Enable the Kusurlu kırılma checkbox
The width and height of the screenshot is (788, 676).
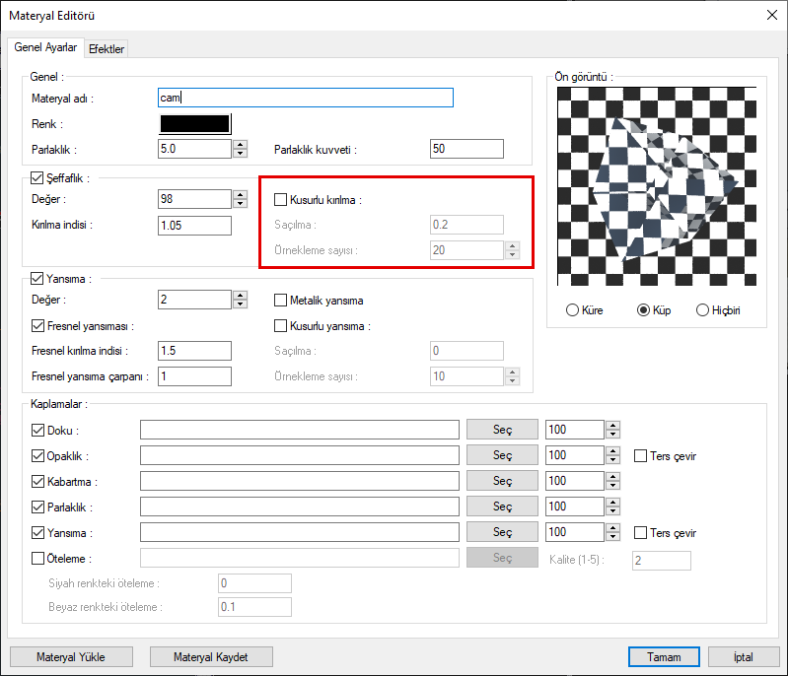[x=281, y=200]
